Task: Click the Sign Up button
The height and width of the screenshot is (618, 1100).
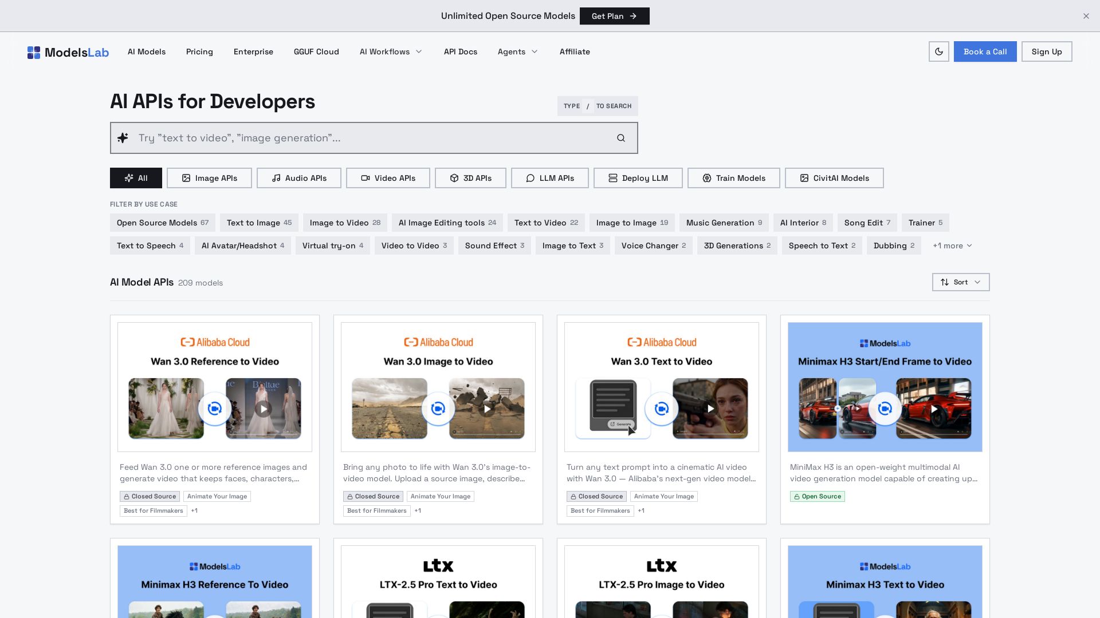Action: click(1047, 51)
